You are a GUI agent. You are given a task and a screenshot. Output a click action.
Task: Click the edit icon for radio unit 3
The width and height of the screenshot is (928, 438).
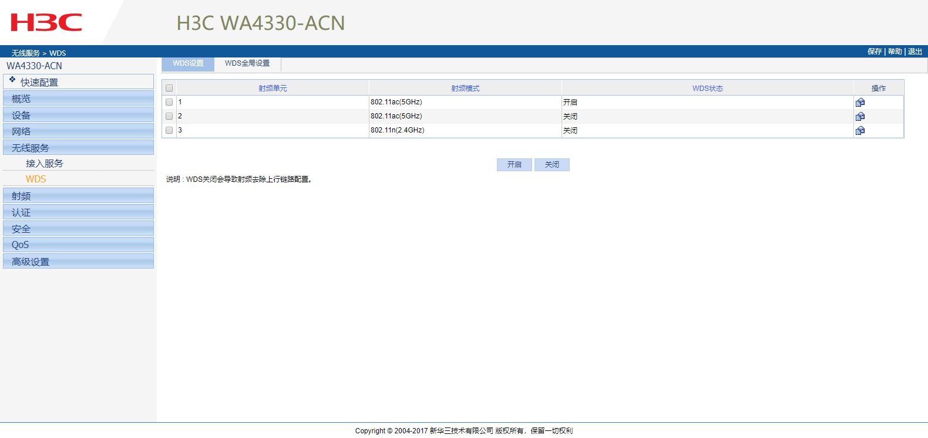(x=860, y=131)
